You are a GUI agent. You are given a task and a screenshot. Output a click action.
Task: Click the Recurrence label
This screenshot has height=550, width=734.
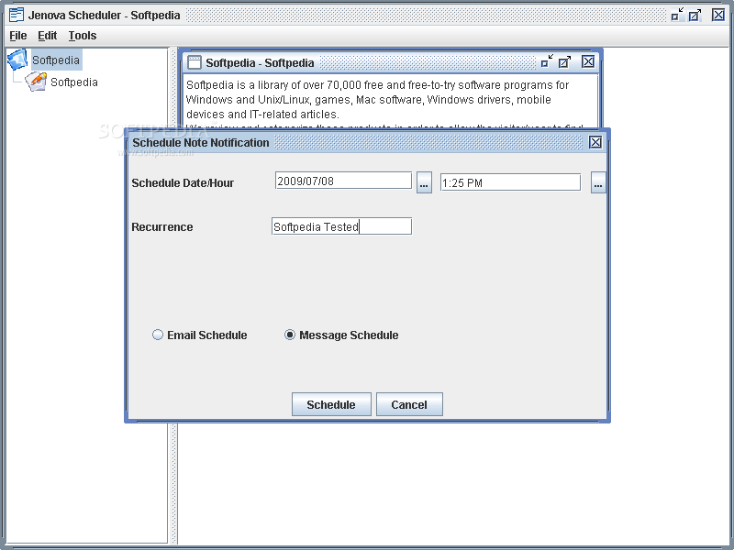point(162,226)
